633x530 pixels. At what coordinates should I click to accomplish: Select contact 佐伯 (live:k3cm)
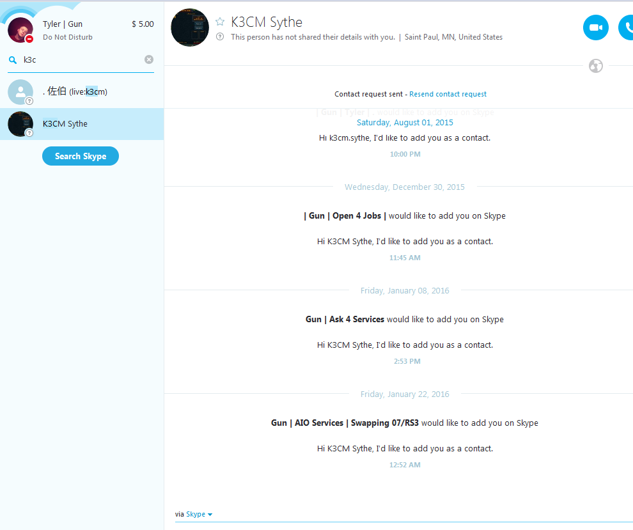(x=82, y=91)
